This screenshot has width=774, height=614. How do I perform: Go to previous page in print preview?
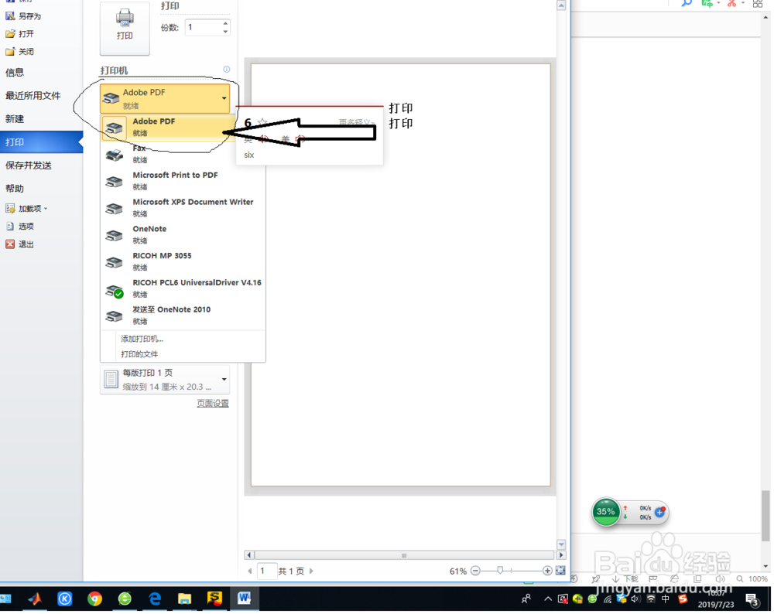click(x=250, y=571)
